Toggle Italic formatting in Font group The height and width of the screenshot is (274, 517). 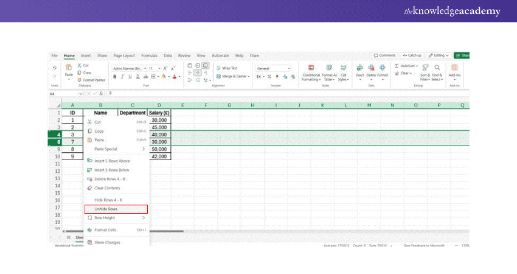pyautogui.click(x=122, y=77)
